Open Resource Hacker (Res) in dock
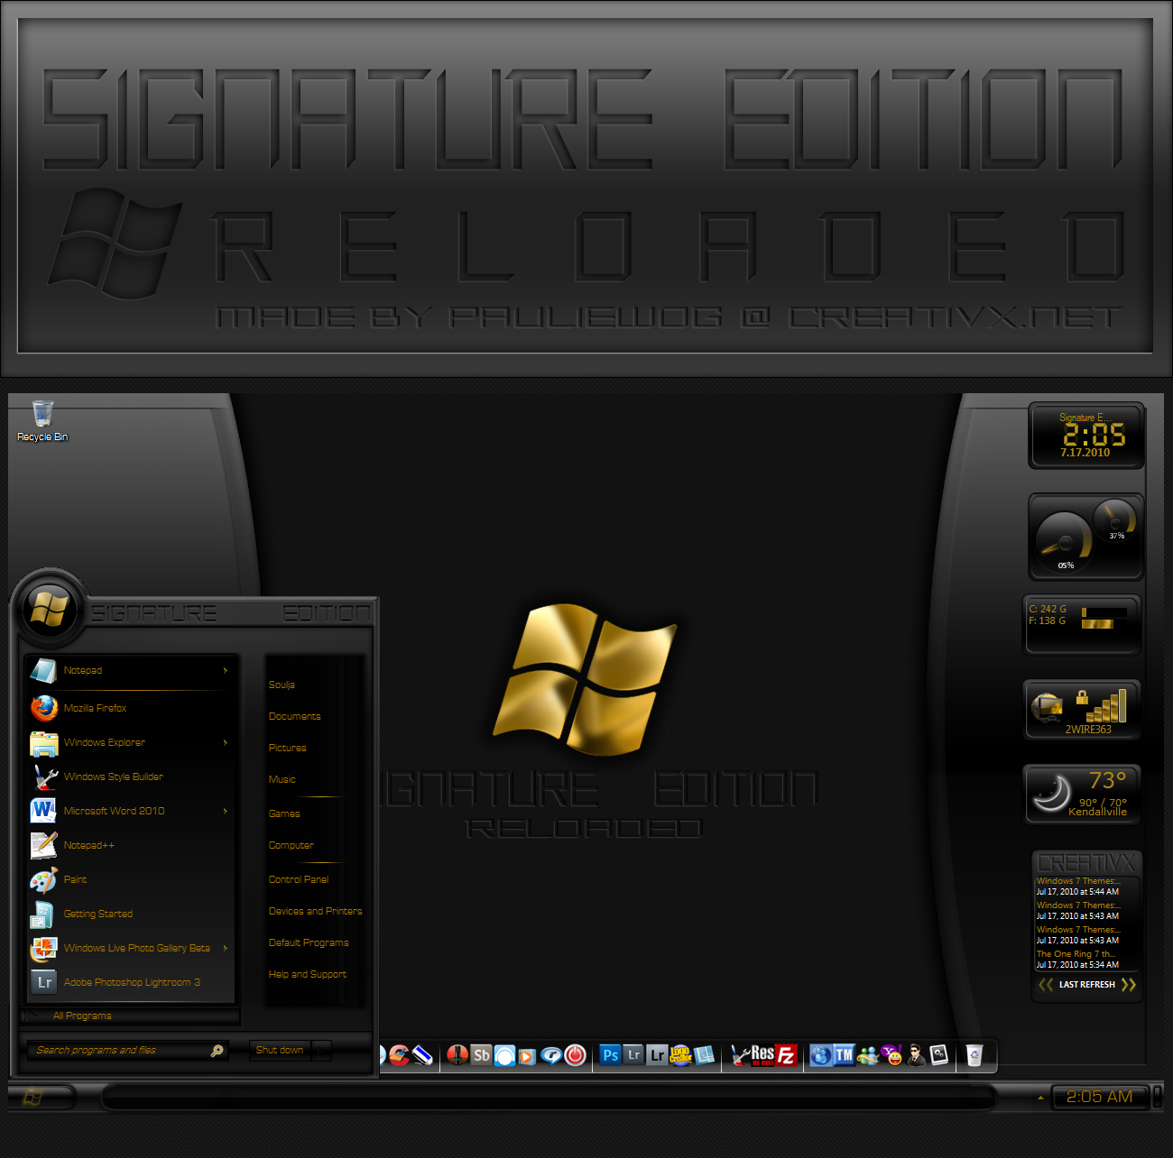Image resolution: width=1173 pixels, height=1158 pixels. click(763, 1054)
